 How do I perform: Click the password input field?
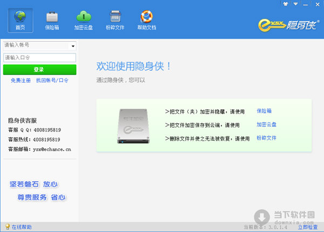pyautogui.click(x=39, y=57)
